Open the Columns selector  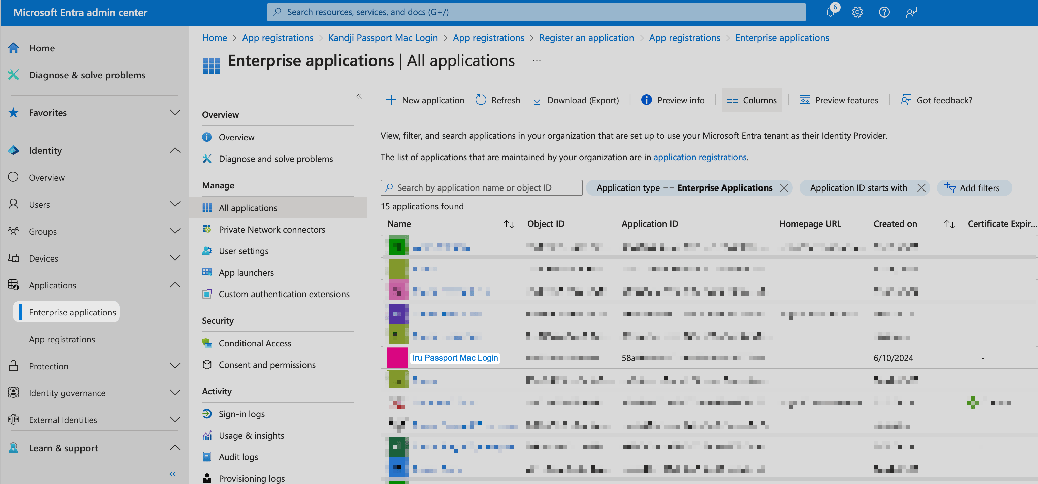coord(751,100)
